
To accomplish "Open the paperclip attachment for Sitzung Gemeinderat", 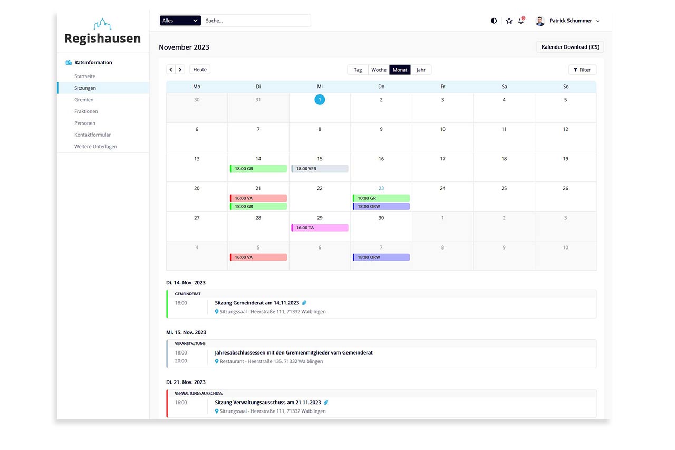I will click(x=304, y=303).
